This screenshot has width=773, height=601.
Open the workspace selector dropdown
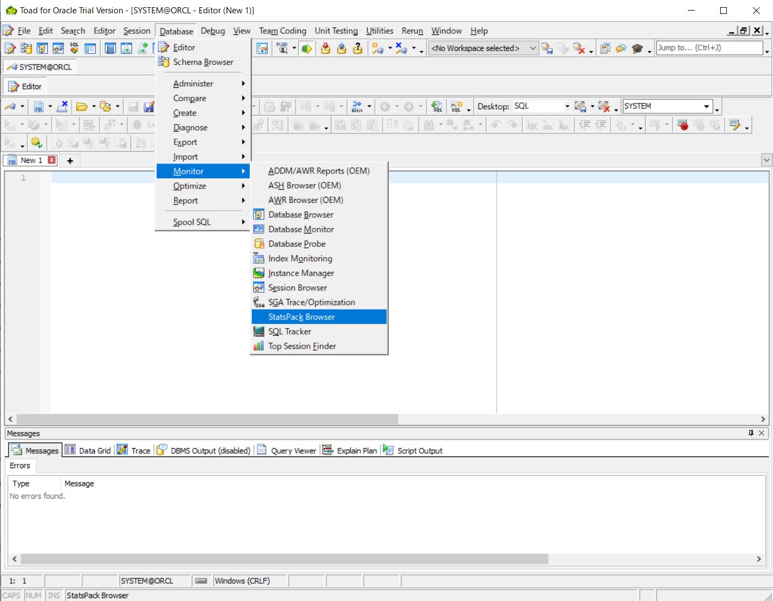pos(532,48)
